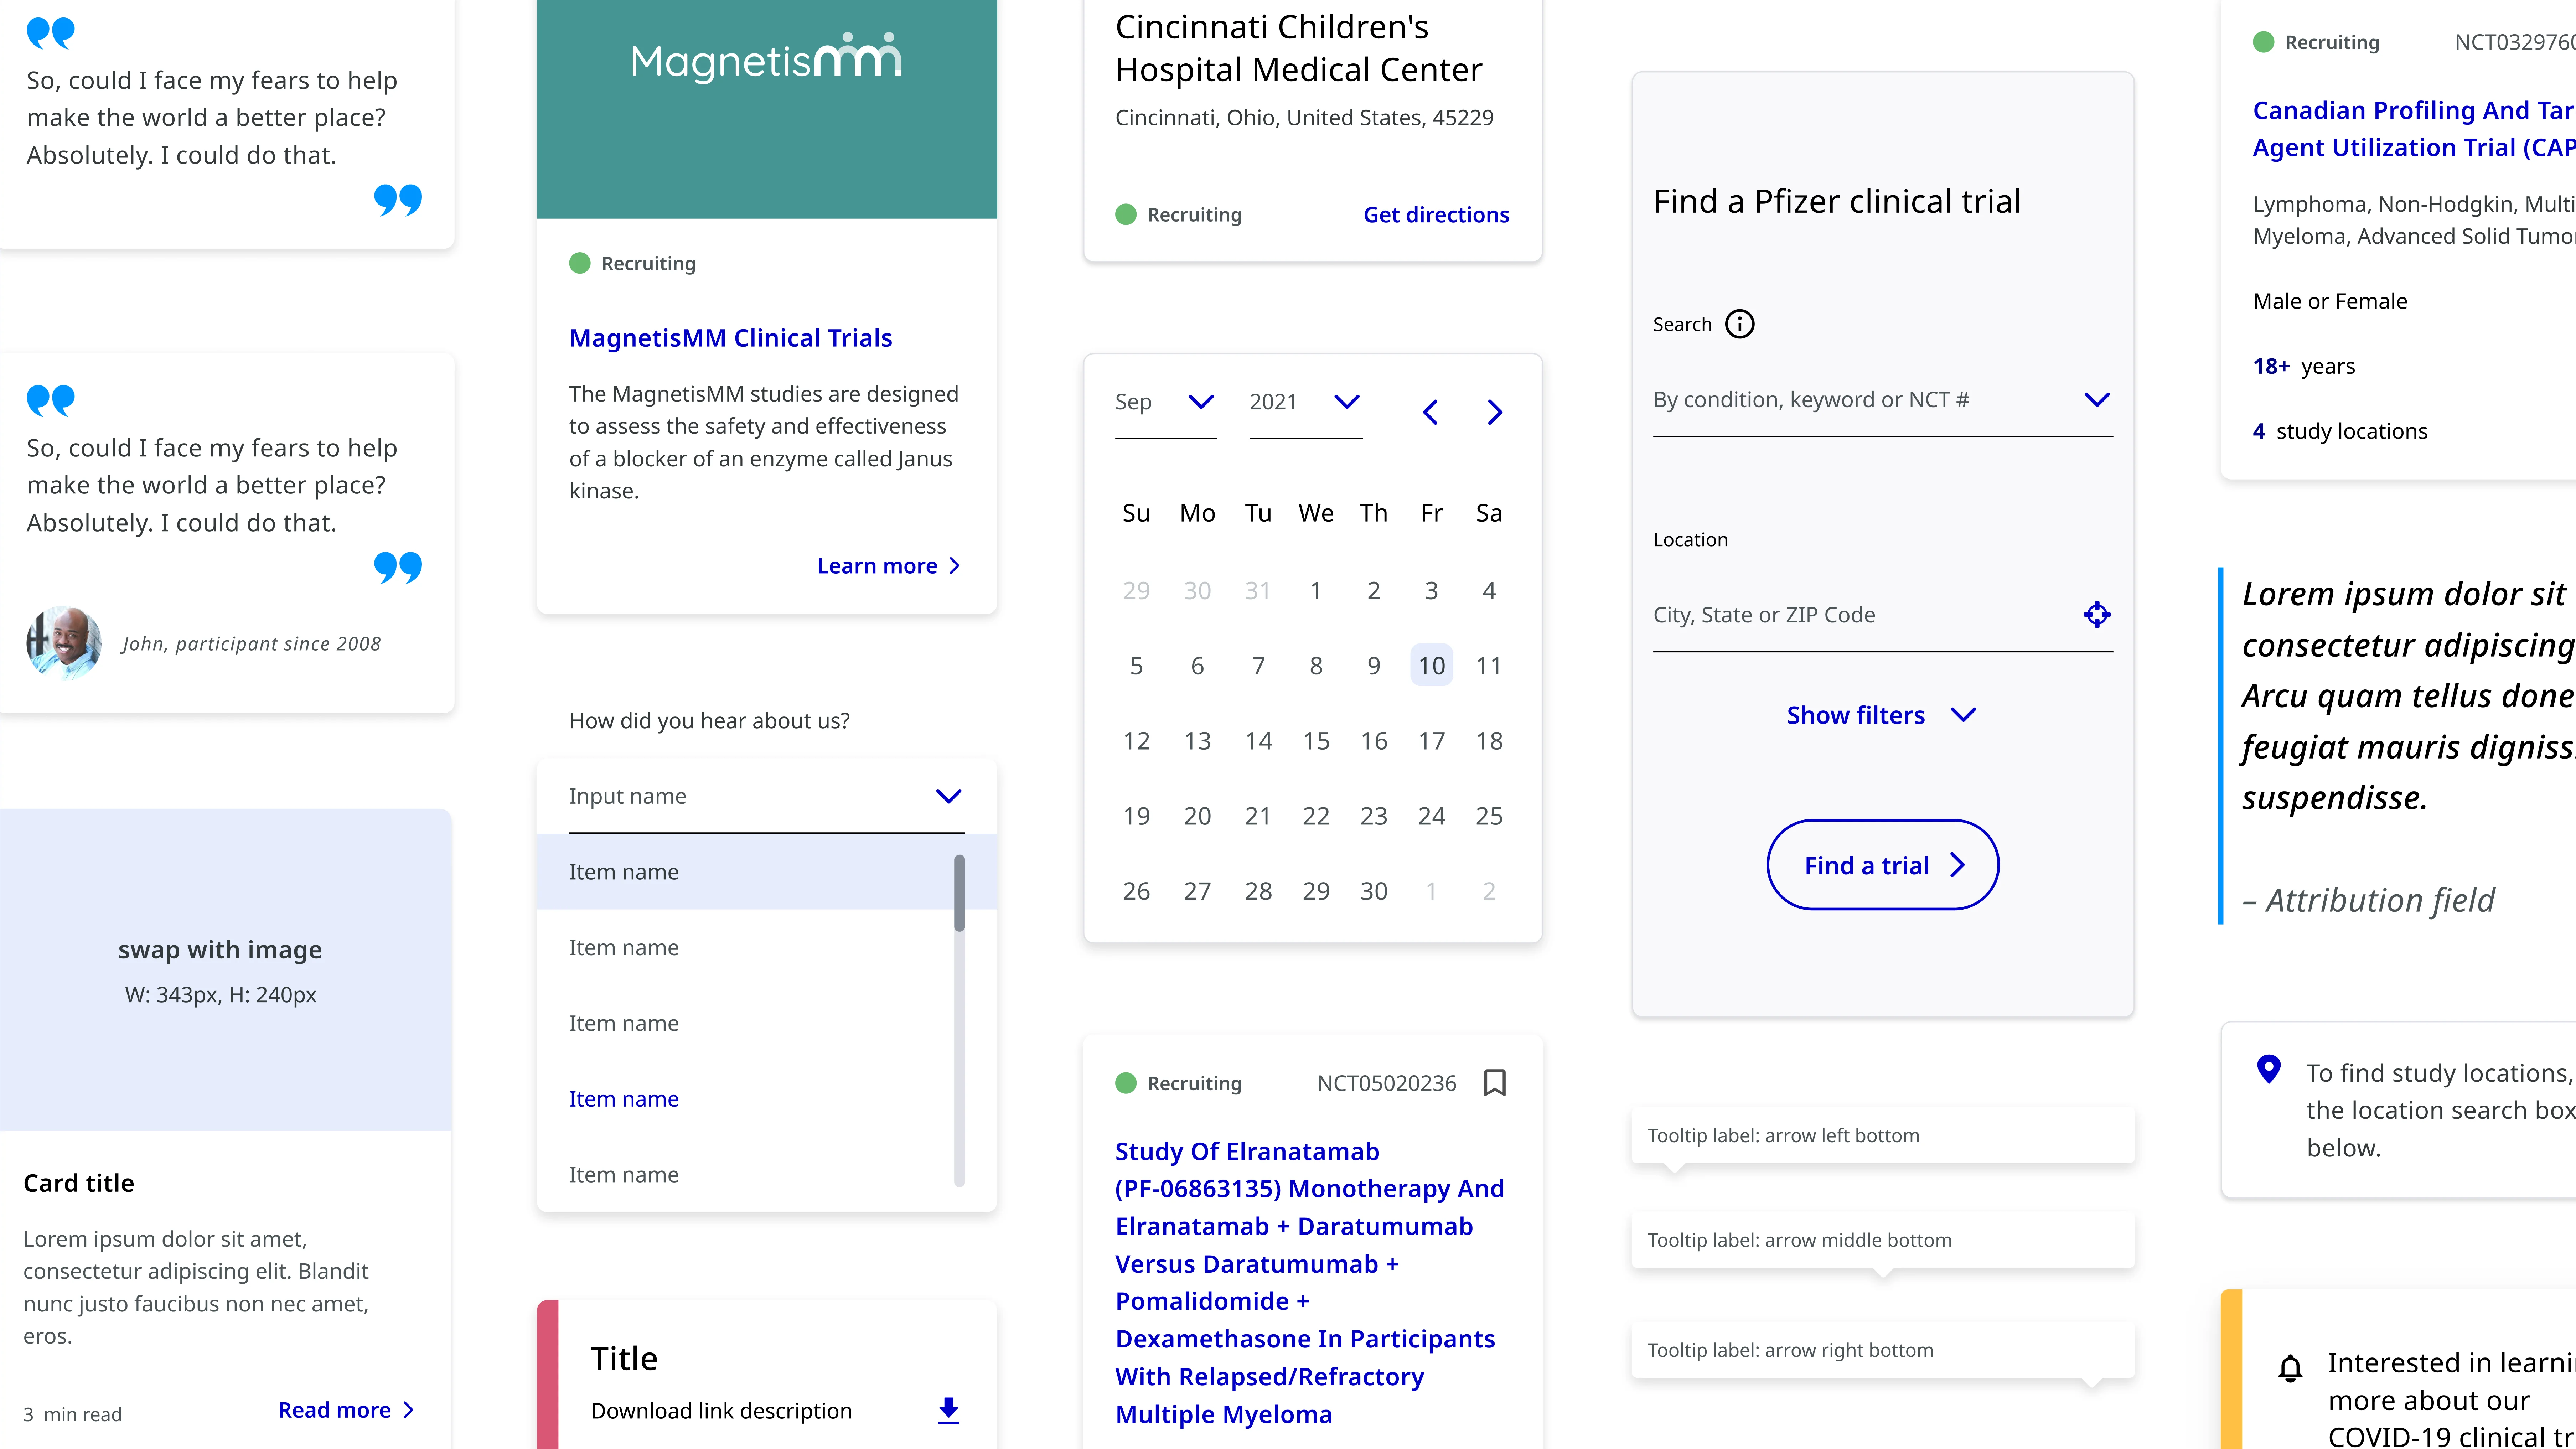The width and height of the screenshot is (2576, 1449).
Task: Open Read more link on Card title card
Action: tap(346, 1410)
